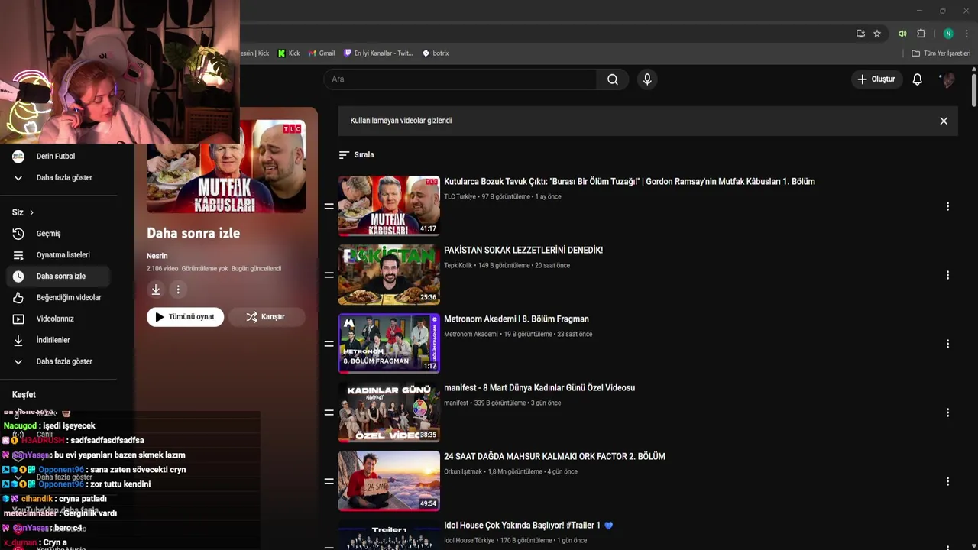Open 24 SAAT 49:54 video thumbnail
The width and height of the screenshot is (978, 550).
pos(389,481)
